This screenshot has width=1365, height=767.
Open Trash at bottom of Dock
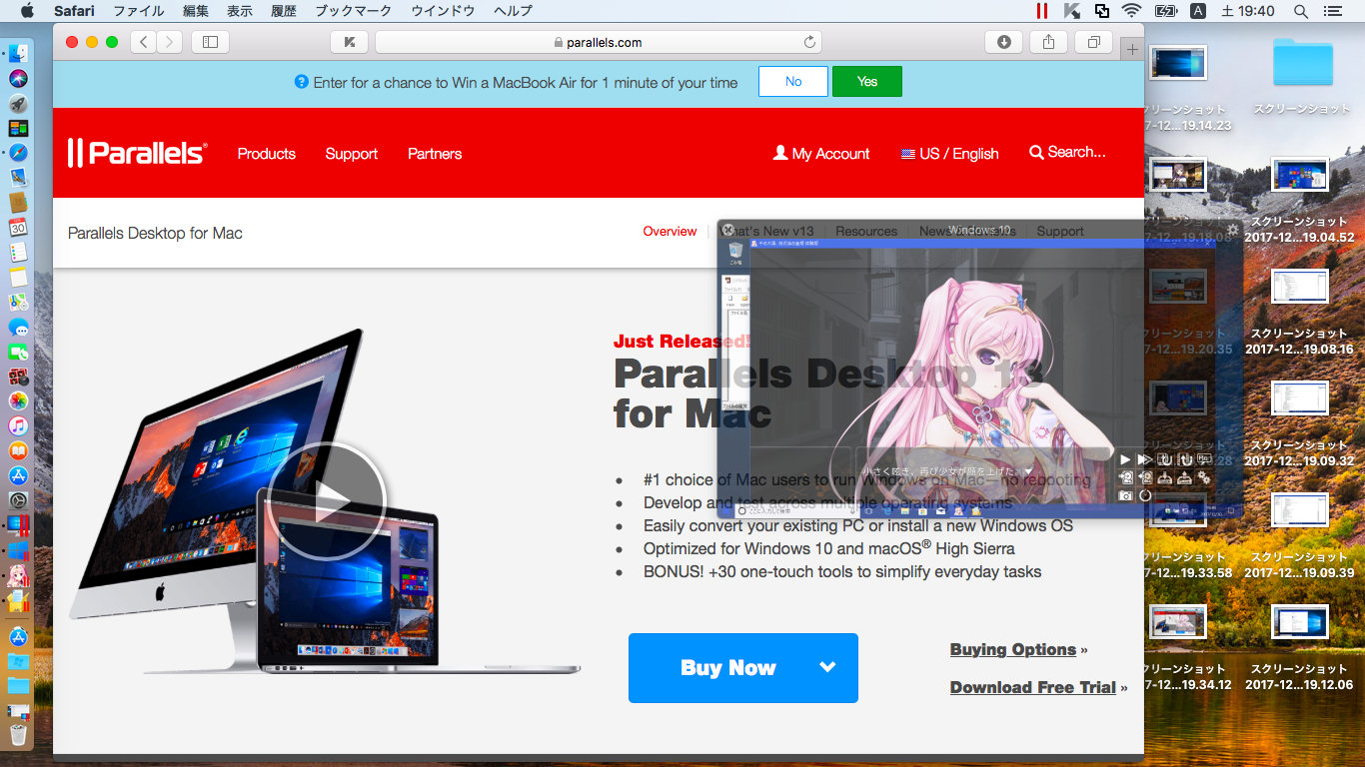[x=18, y=736]
